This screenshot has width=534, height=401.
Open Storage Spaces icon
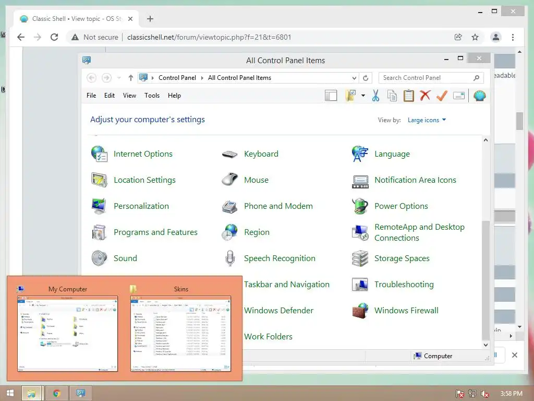click(x=360, y=258)
